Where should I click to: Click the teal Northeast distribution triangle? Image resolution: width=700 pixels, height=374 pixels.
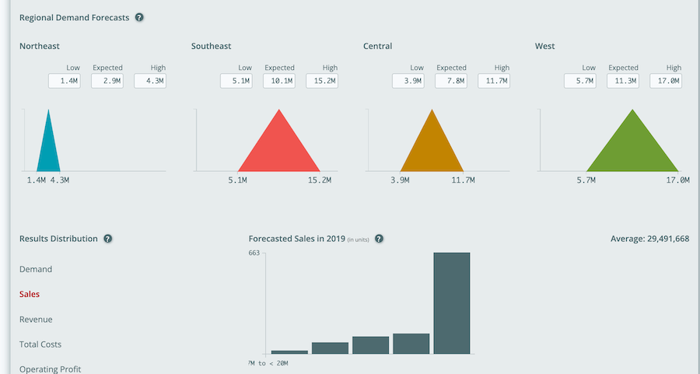[49, 148]
